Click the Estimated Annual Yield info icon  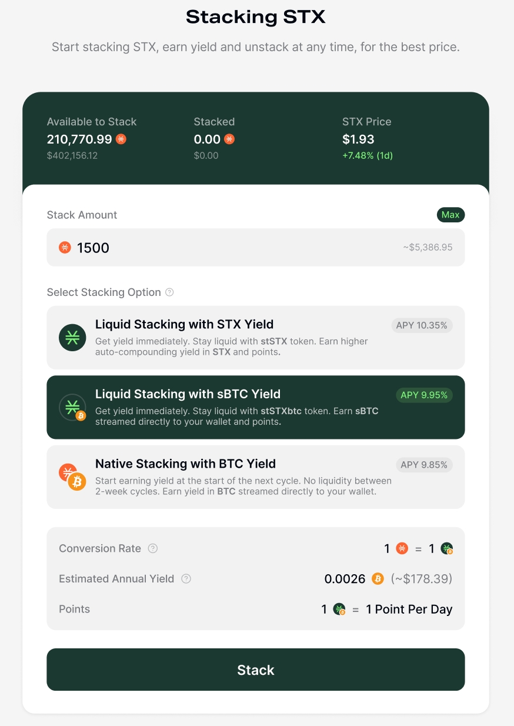coord(186,579)
